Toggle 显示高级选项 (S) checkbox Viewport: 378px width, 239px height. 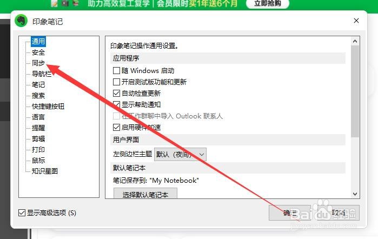coord(22,213)
